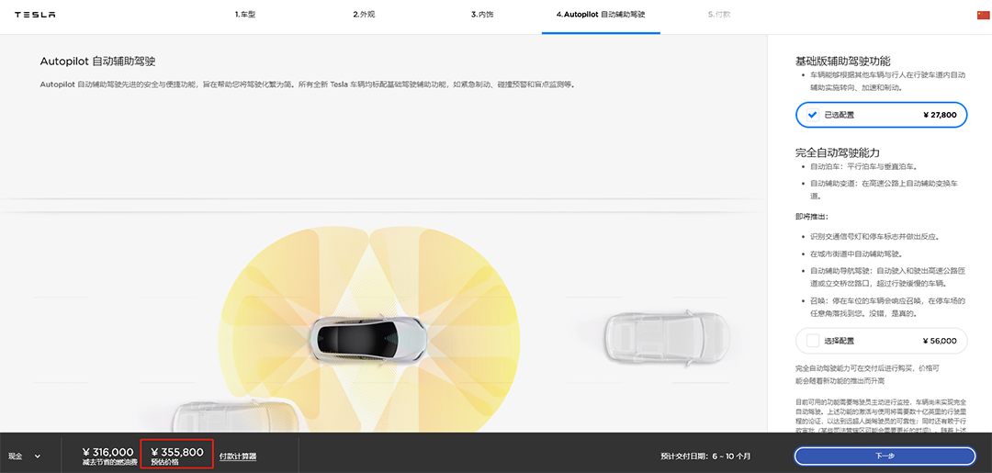Image resolution: width=992 pixels, height=473 pixels.
Task: Open the 付款计算器 link
Action: click(238, 456)
